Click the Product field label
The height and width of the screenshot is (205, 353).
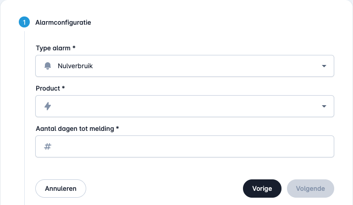pos(48,88)
